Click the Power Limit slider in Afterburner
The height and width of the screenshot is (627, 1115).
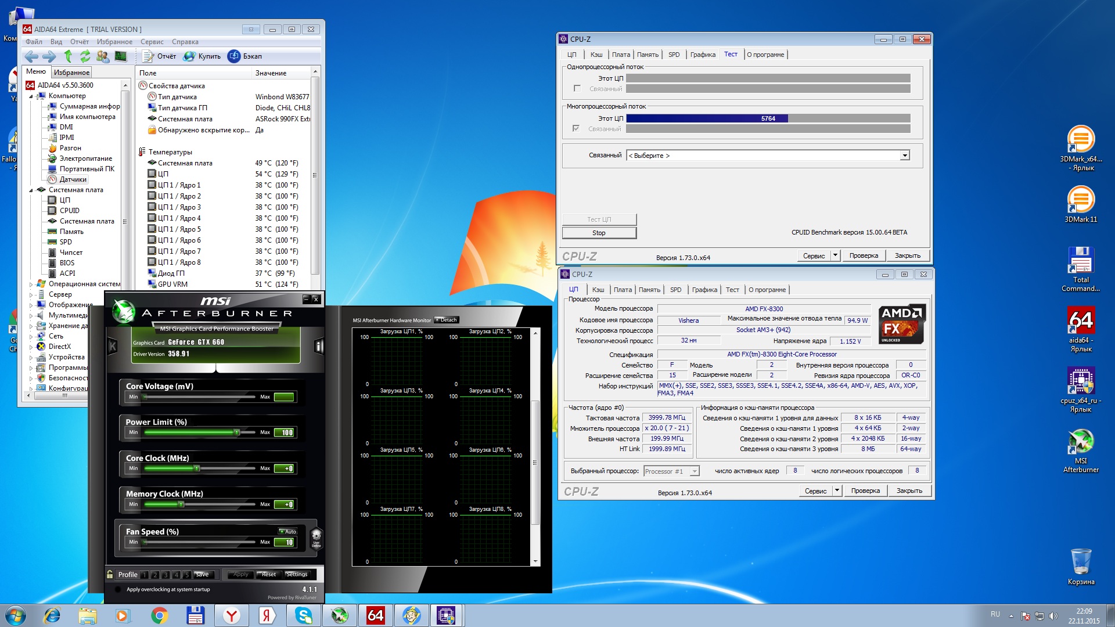pos(237,433)
